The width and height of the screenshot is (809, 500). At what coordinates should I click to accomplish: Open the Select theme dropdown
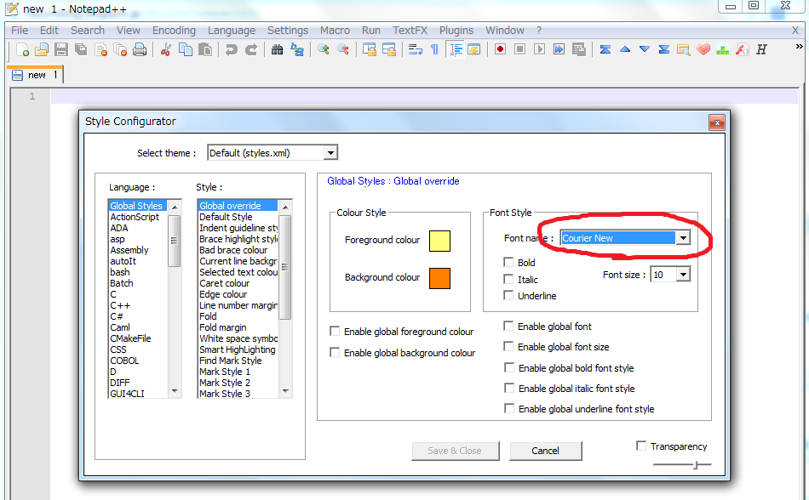pos(330,153)
